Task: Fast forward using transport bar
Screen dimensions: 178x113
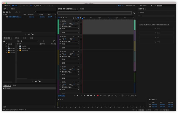Action: [x=91, y=96]
